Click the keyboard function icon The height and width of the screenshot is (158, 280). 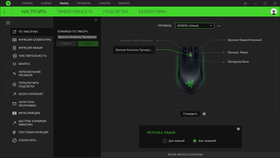click(14, 40)
